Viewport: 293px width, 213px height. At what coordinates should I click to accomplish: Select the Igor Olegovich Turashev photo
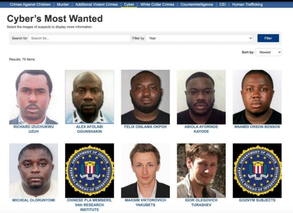201,170
